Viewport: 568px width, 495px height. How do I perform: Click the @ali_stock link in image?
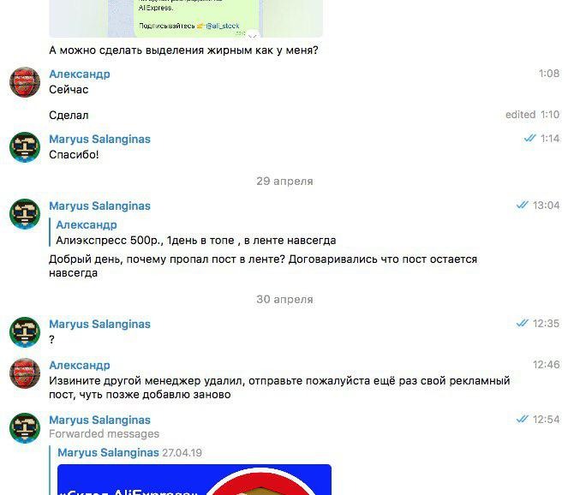point(223,26)
